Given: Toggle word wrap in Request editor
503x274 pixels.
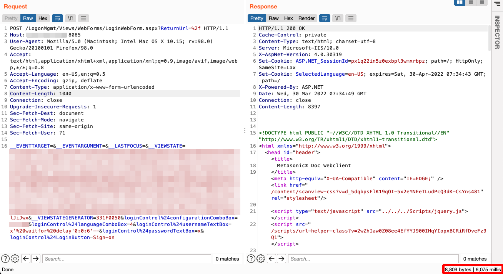Looking at the screenshot, I should click(57, 18).
